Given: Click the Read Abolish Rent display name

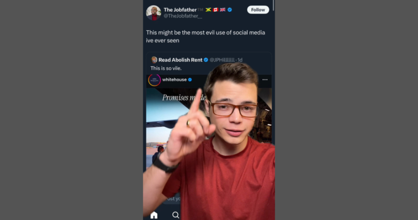Looking at the screenshot, I should click(x=180, y=60).
